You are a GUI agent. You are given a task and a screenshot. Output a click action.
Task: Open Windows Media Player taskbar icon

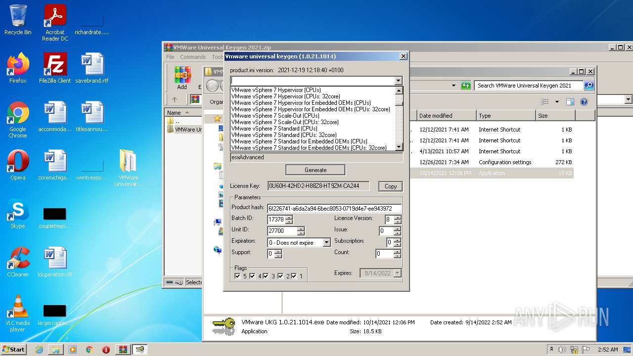(73, 350)
